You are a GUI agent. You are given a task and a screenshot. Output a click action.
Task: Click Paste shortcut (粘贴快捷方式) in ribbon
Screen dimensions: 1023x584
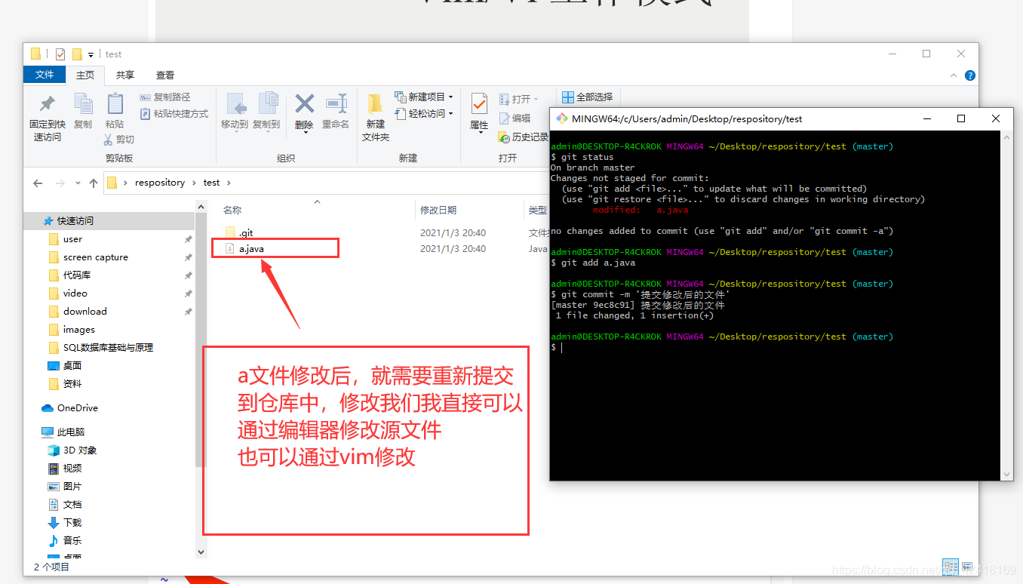[x=174, y=114]
